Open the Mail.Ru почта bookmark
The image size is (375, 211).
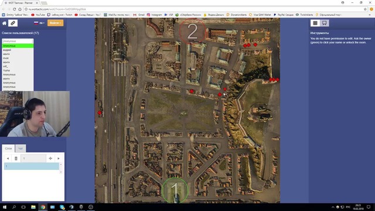117,15
